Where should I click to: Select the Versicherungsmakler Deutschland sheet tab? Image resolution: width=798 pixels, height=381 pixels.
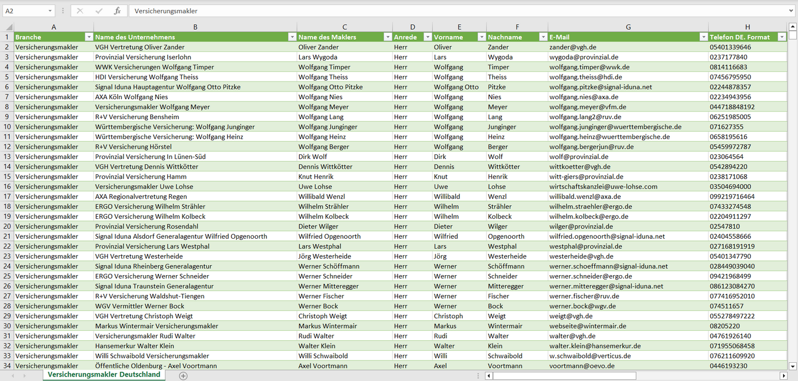pos(104,375)
